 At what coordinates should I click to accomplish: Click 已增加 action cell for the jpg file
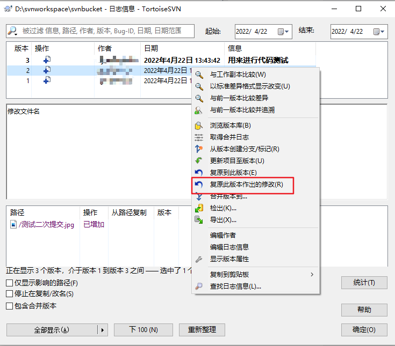(x=94, y=224)
